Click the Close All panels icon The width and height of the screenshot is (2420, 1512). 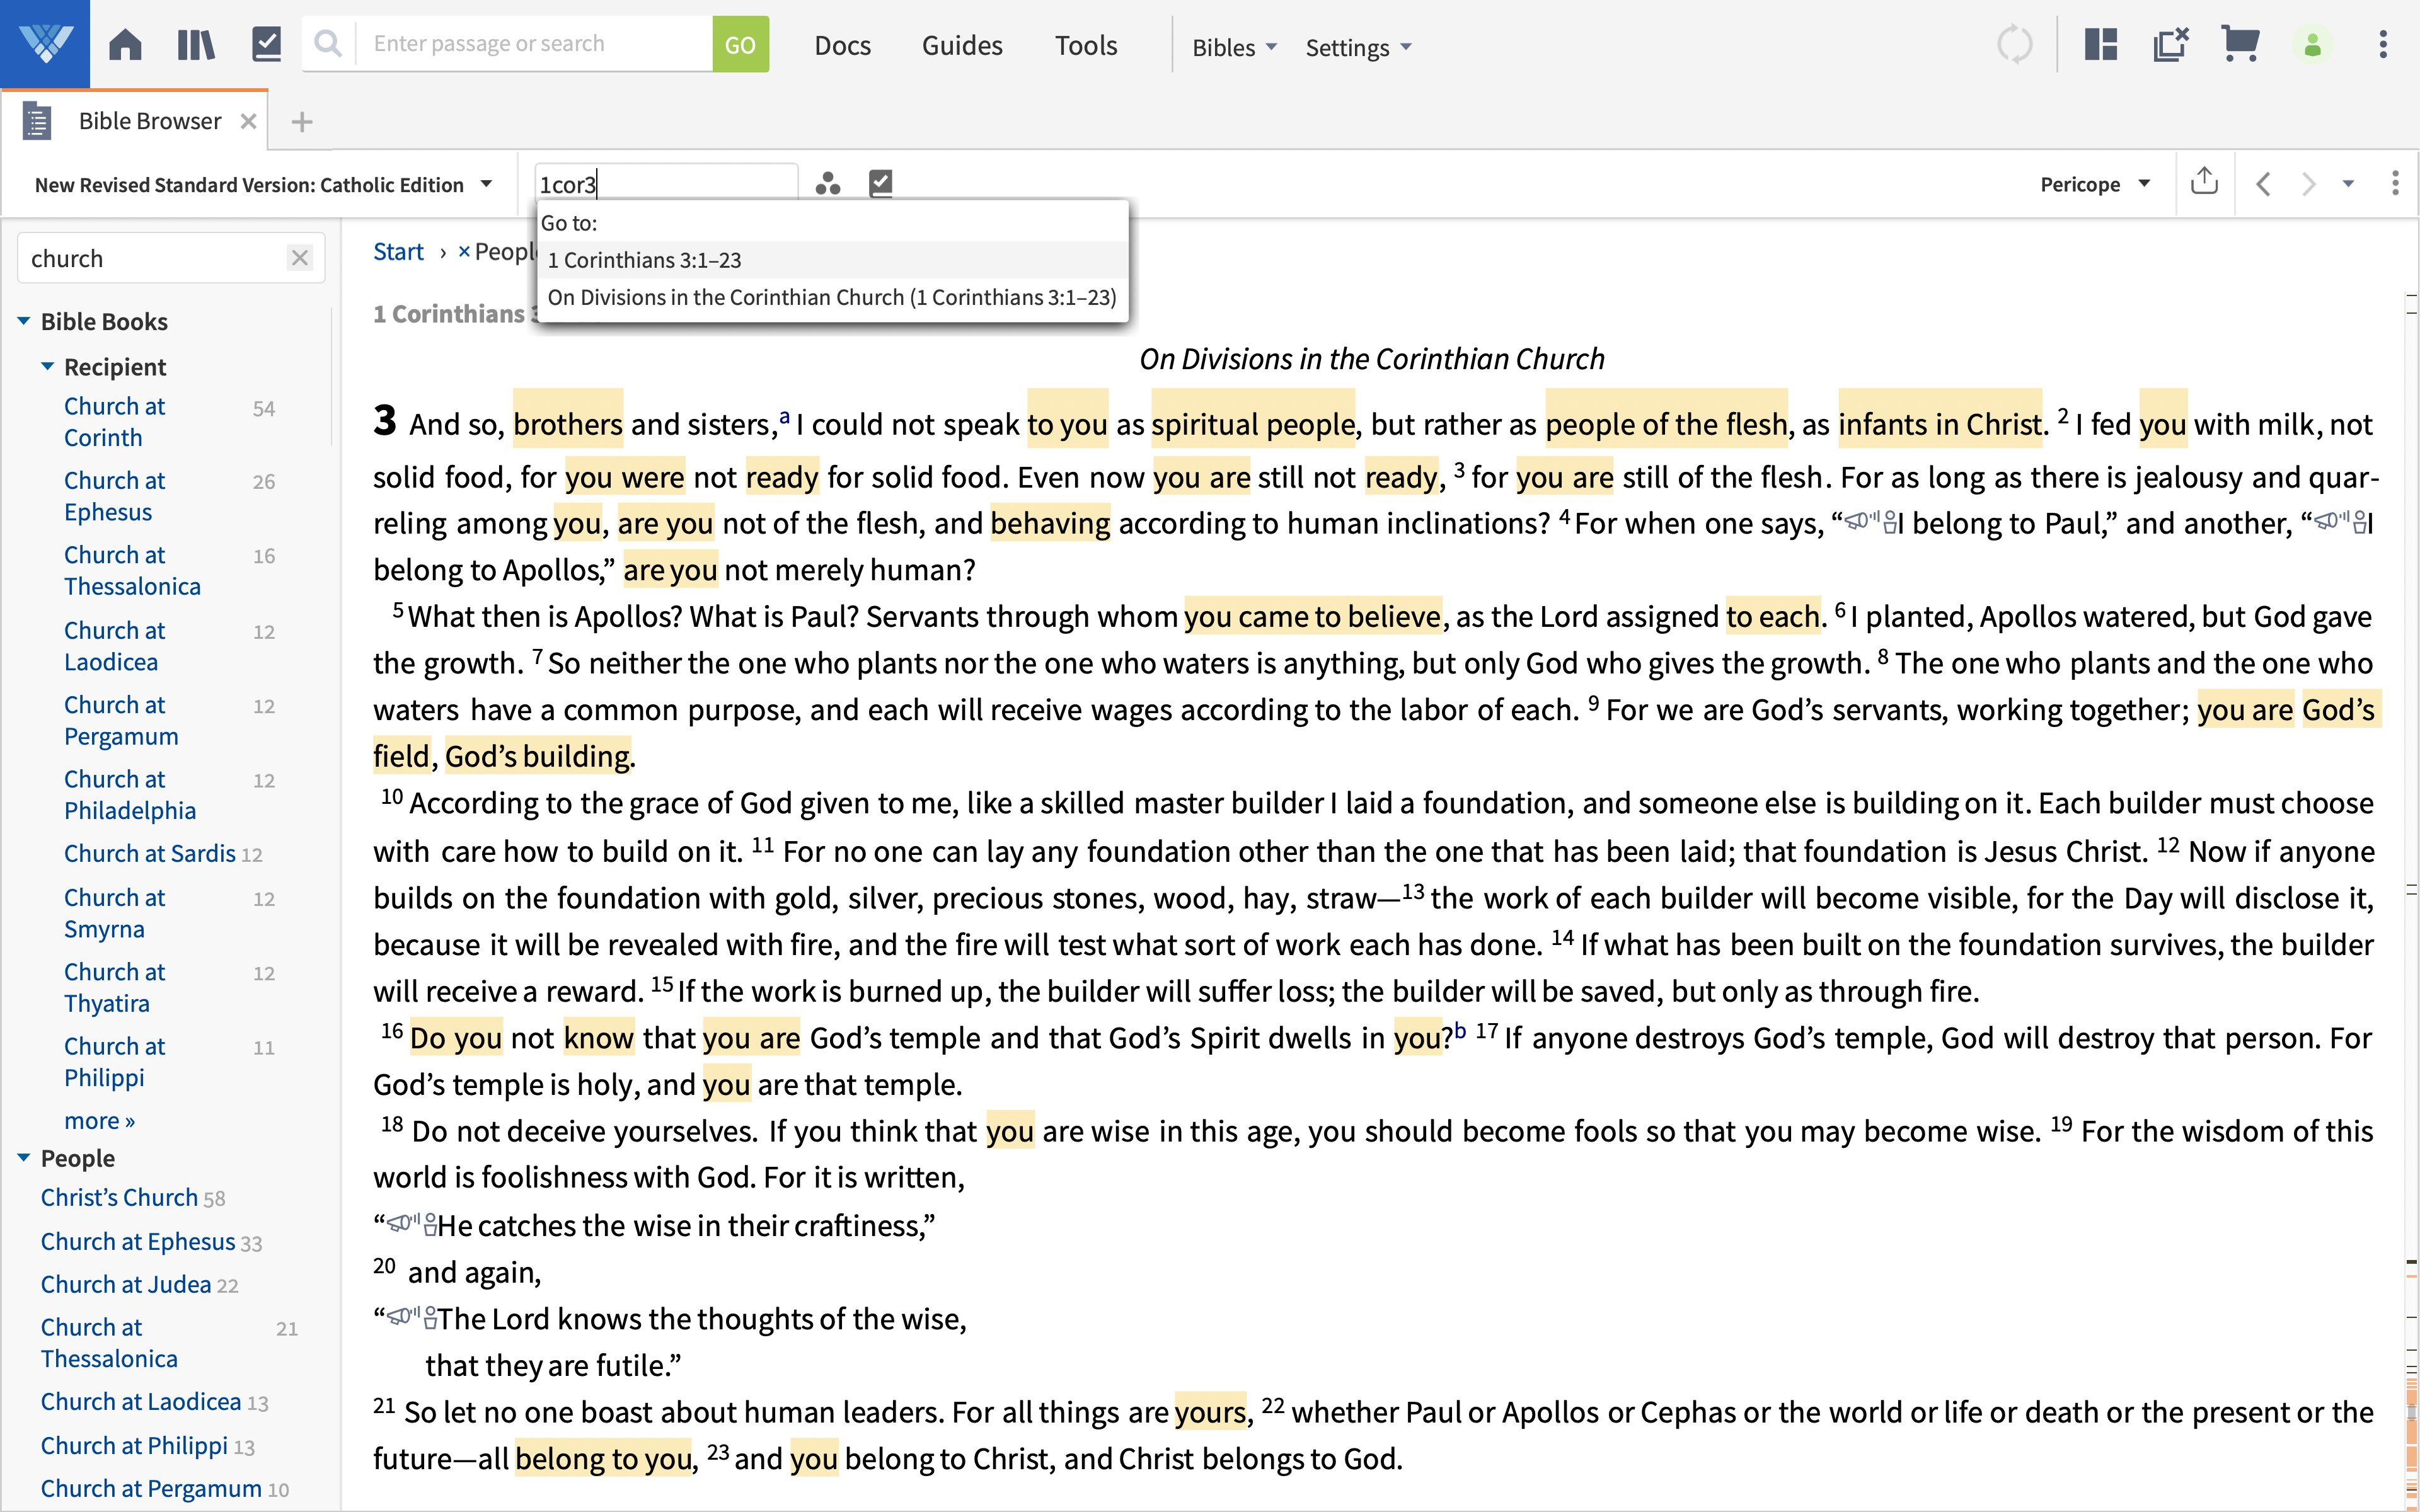[2171, 45]
